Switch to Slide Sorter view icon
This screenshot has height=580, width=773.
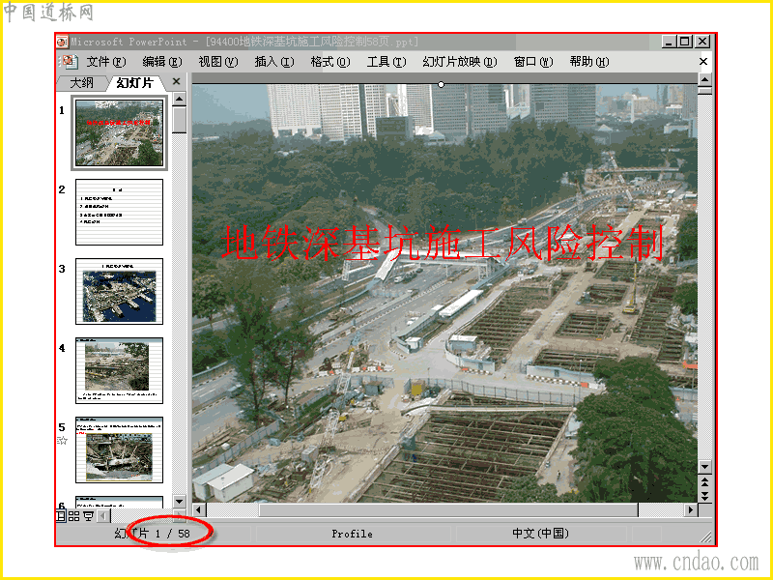coord(74,516)
